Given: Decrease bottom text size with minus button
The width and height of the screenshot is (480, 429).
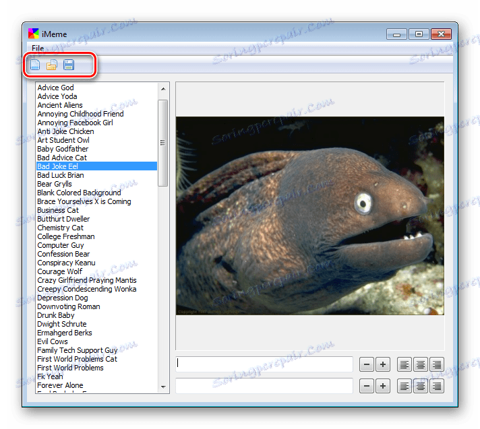Looking at the screenshot, I should coord(367,386).
